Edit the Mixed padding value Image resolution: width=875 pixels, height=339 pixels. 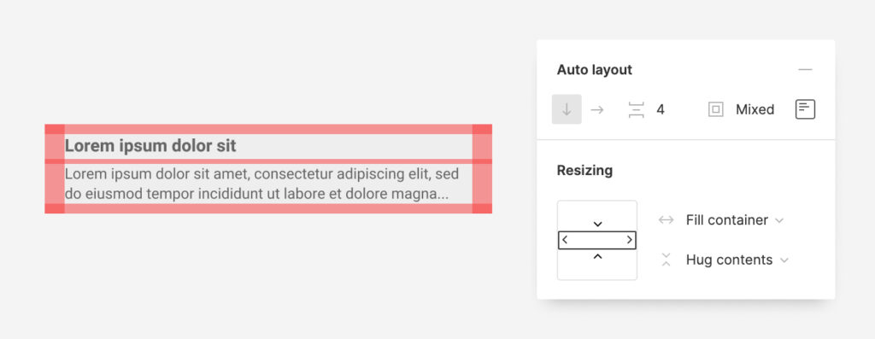pyautogui.click(x=755, y=109)
